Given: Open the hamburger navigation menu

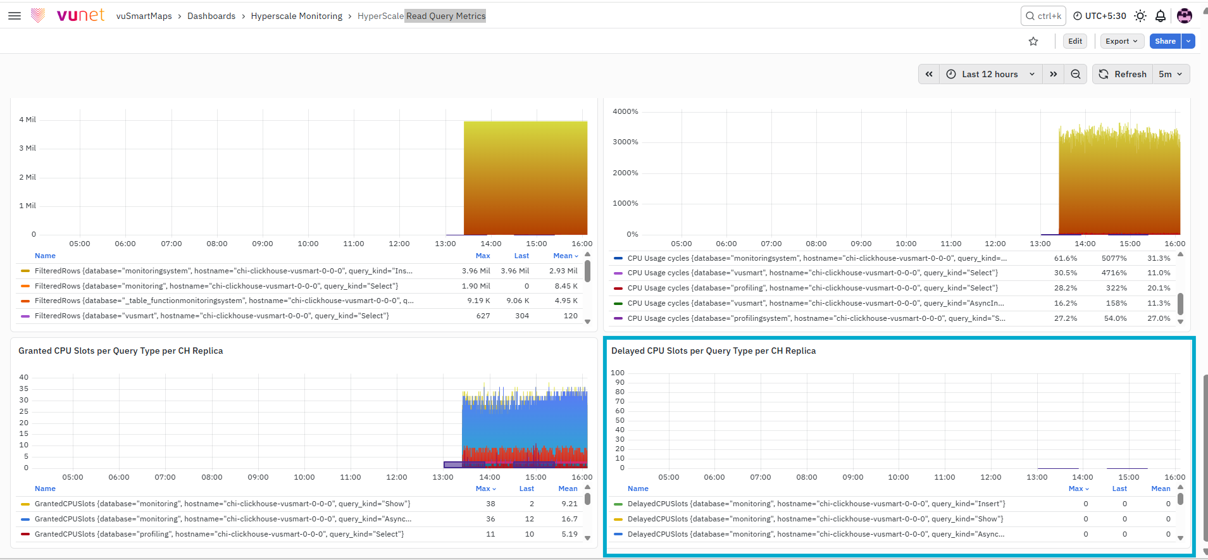Looking at the screenshot, I should click(15, 16).
